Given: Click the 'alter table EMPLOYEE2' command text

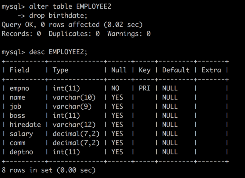Looking at the screenshot, I should [70, 7].
